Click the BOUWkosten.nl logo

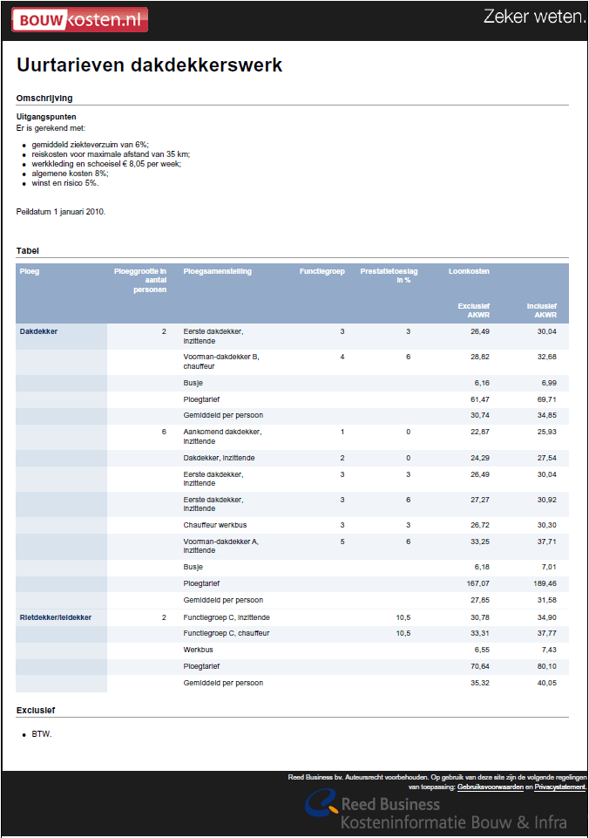point(79,20)
